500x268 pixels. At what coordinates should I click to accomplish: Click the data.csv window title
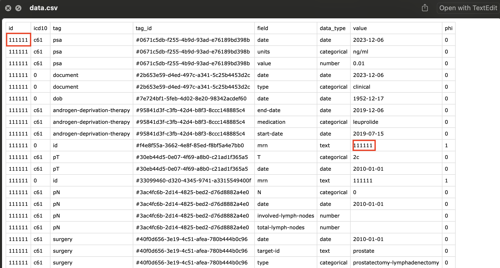[x=44, y=8]
